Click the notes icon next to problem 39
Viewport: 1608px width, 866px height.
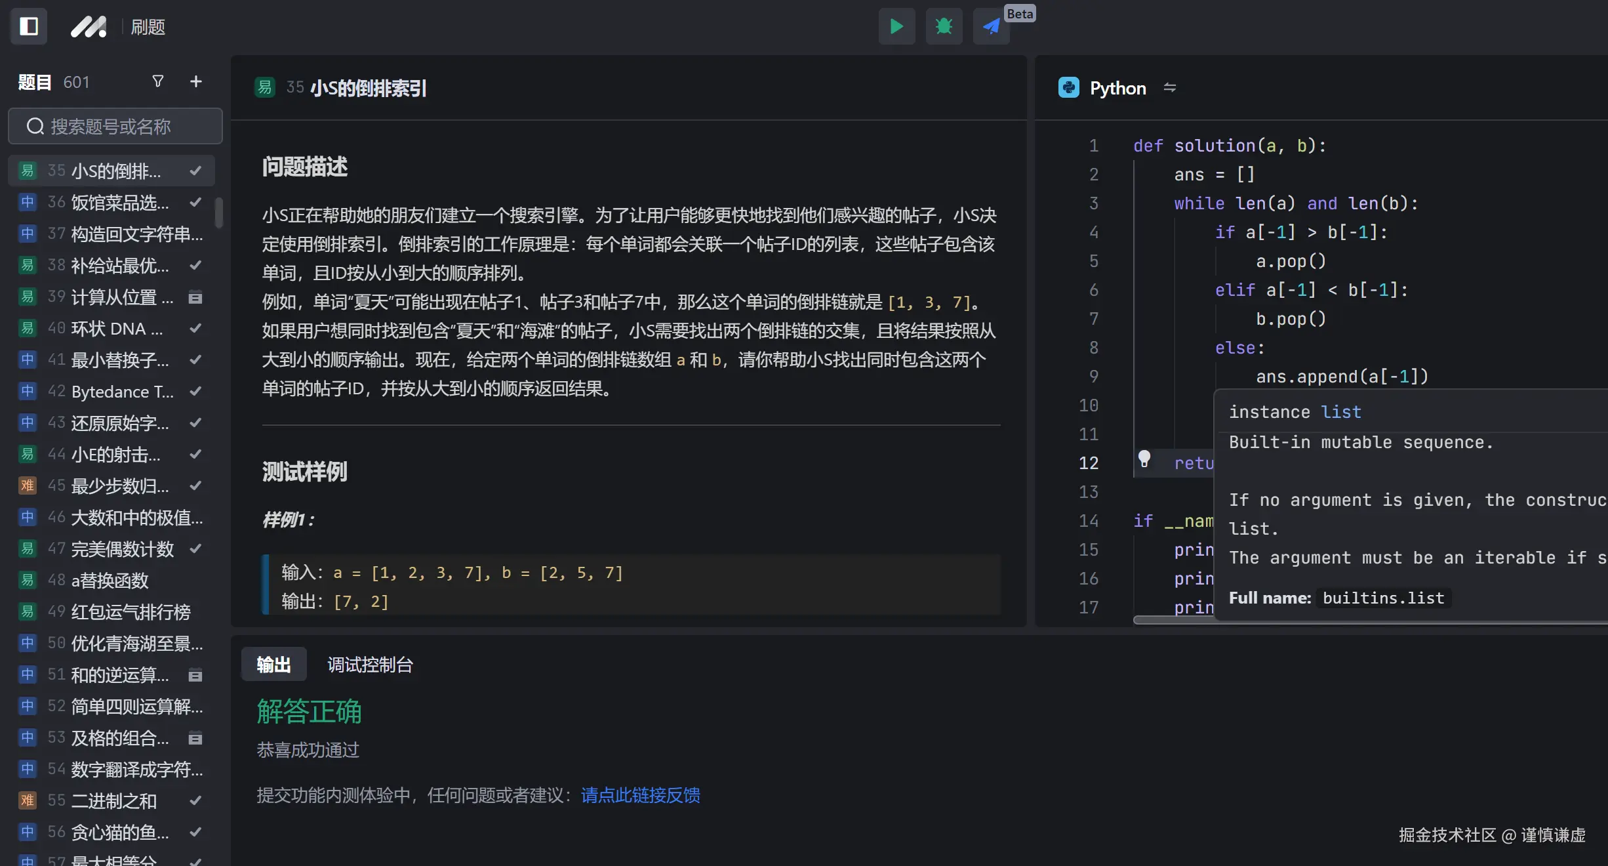195,297
